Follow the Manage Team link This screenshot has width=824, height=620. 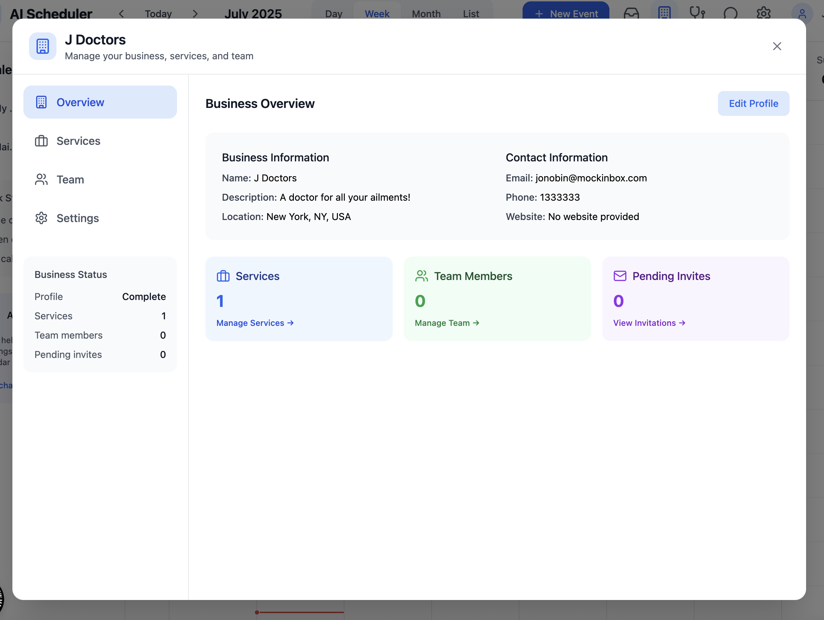click(x=447, y=323)
